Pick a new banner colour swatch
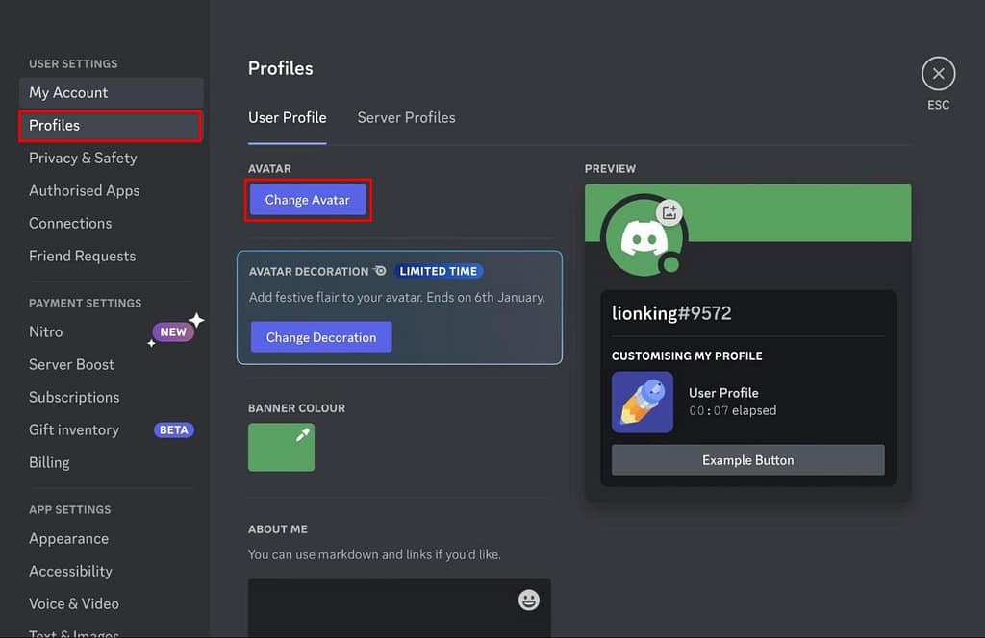 click(x=281, y=448)
